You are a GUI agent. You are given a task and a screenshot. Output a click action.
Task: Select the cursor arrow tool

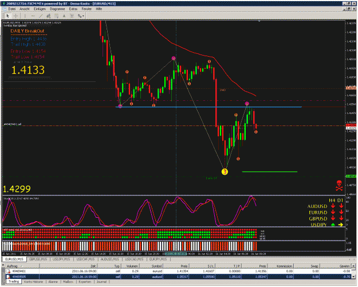click(x=7, y=16)
